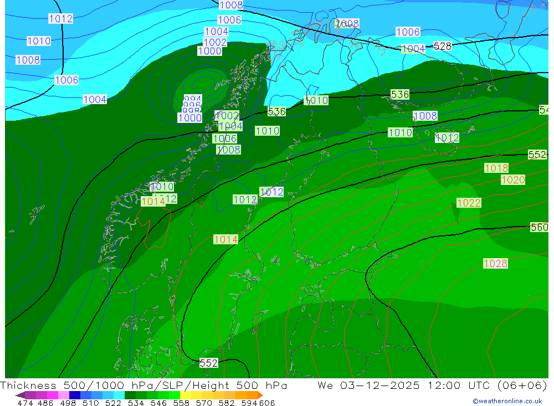Click the red '1022' isobar label
The height and width of the screenshot is (406, 554).
pyautogui.click(x=469, y=203)
